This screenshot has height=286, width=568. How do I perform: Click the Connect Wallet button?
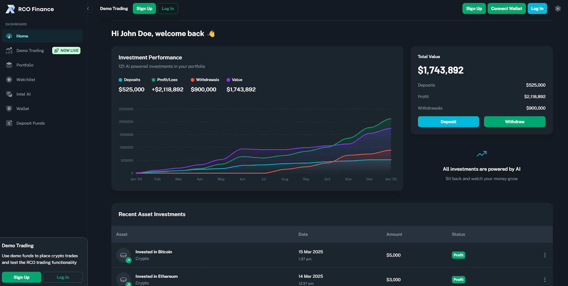point(506,9)
